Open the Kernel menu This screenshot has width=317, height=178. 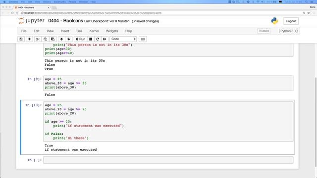pos(94,31)
